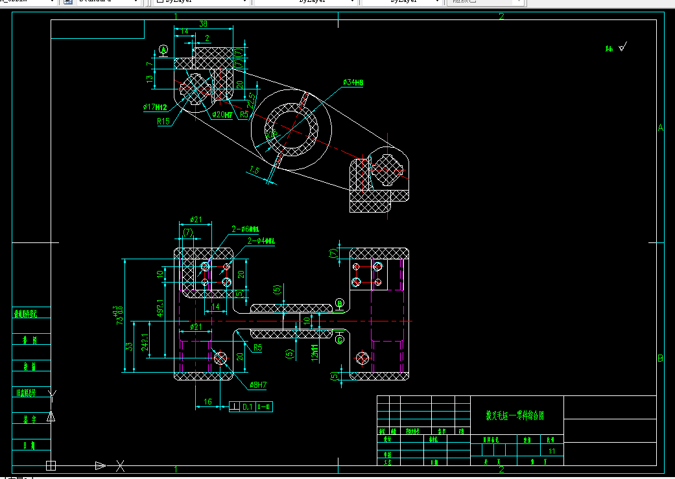675x479 pixels.
Task: Select the 12h11 dimension label
Action: click(314, 352)
